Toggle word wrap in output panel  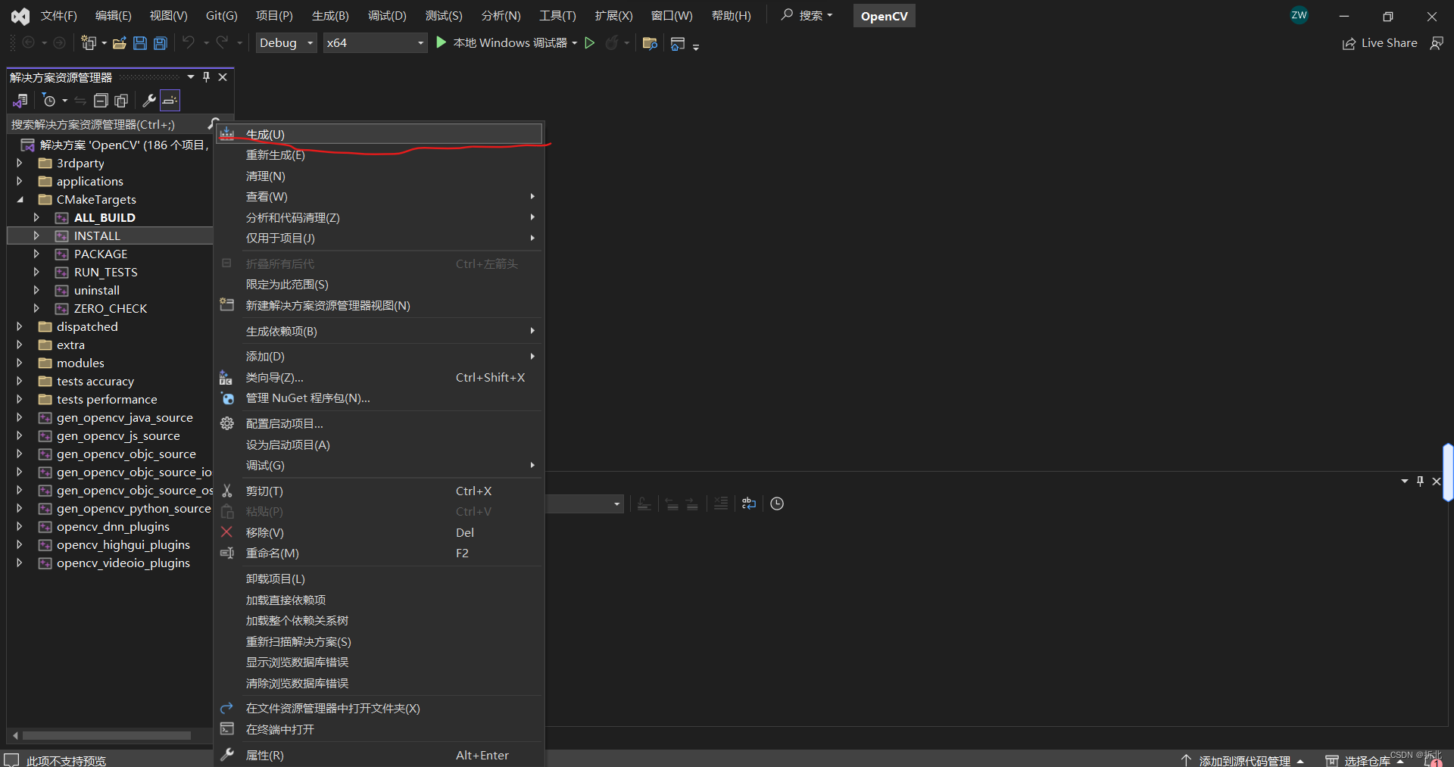pos(748,504)
